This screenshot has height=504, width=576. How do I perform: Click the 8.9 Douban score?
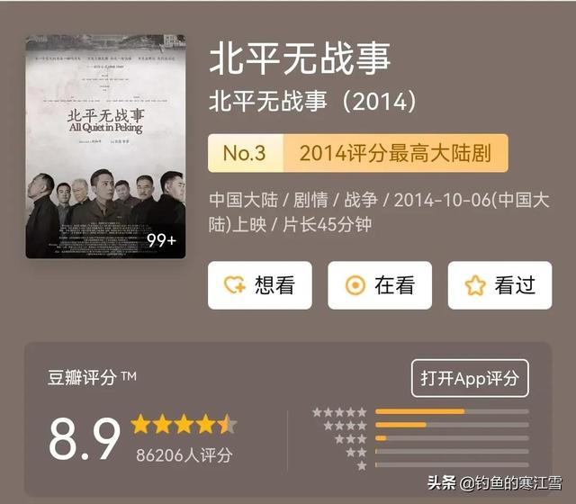click(85, 439)
